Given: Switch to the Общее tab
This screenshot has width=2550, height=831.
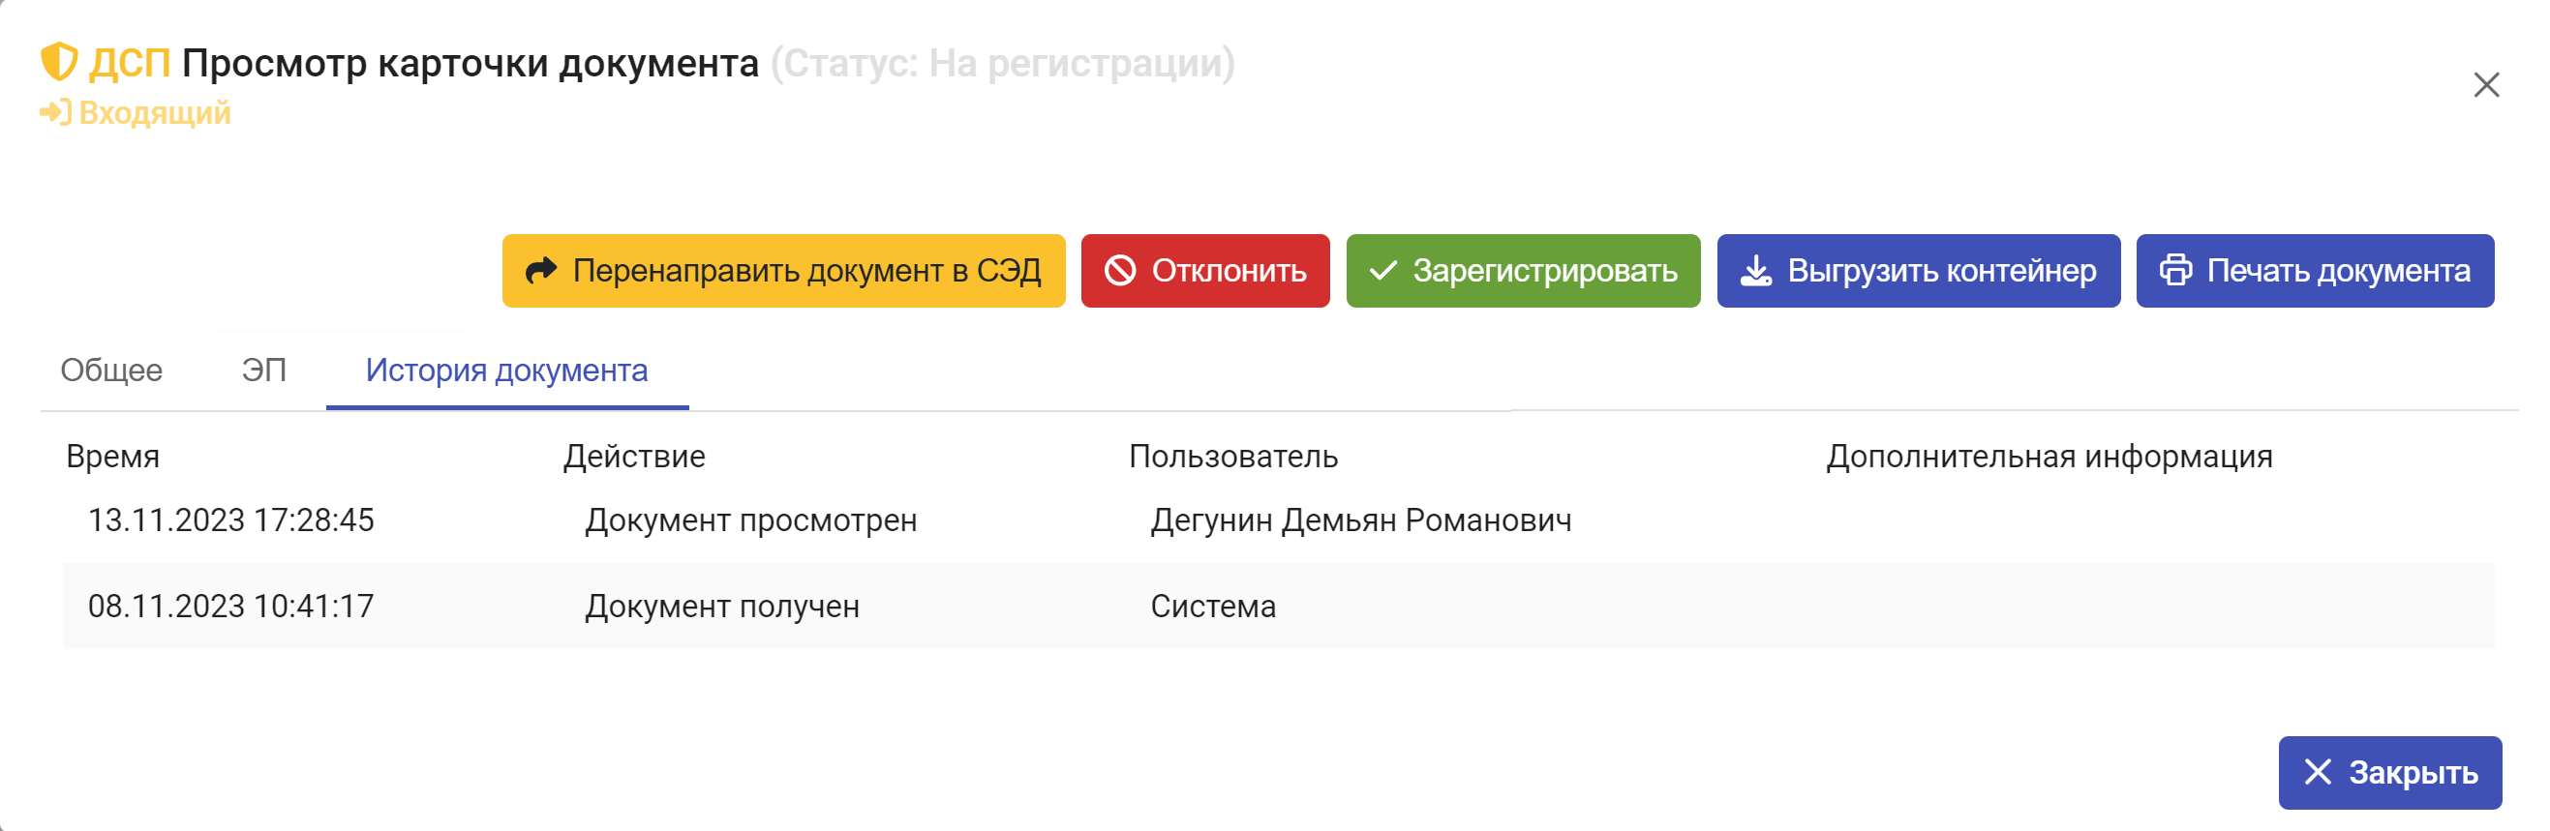Looking at the screenshot, I should tap(112, 371).
